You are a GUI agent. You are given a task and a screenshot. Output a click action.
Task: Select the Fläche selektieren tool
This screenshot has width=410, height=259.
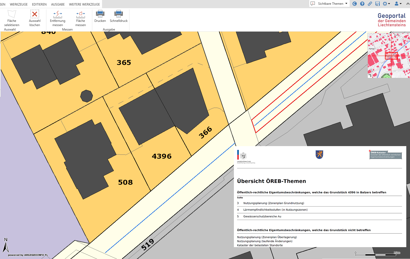(x=12, y=18)
